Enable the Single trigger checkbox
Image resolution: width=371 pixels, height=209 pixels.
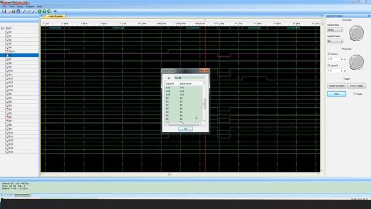pos(354,94)
